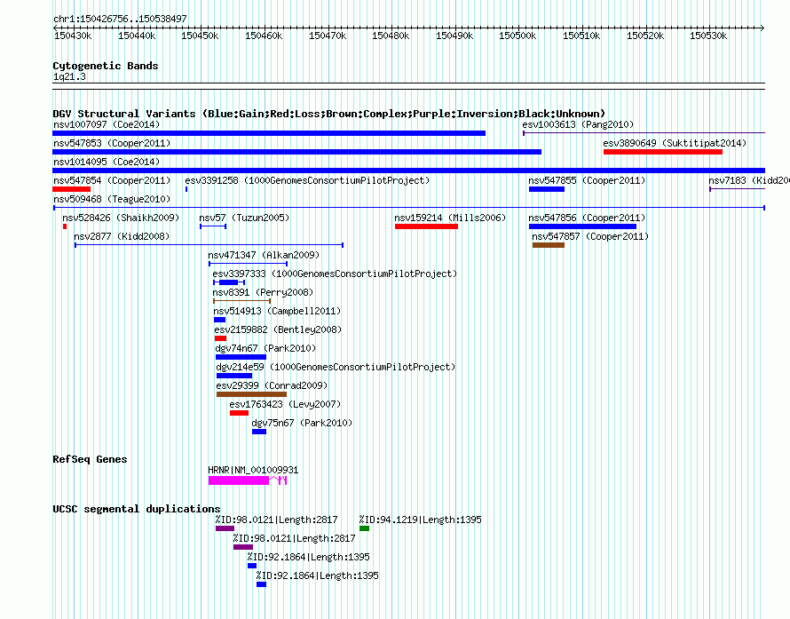Open the nsv547853 (Cooper2011) variant label
Screen dimensions: 790x619
point(112,143)
